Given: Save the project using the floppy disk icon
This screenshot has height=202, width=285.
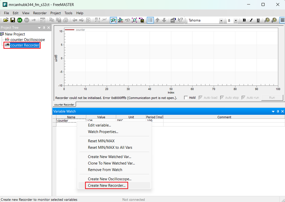Looking at the screenshot, I should click(13, 20).
